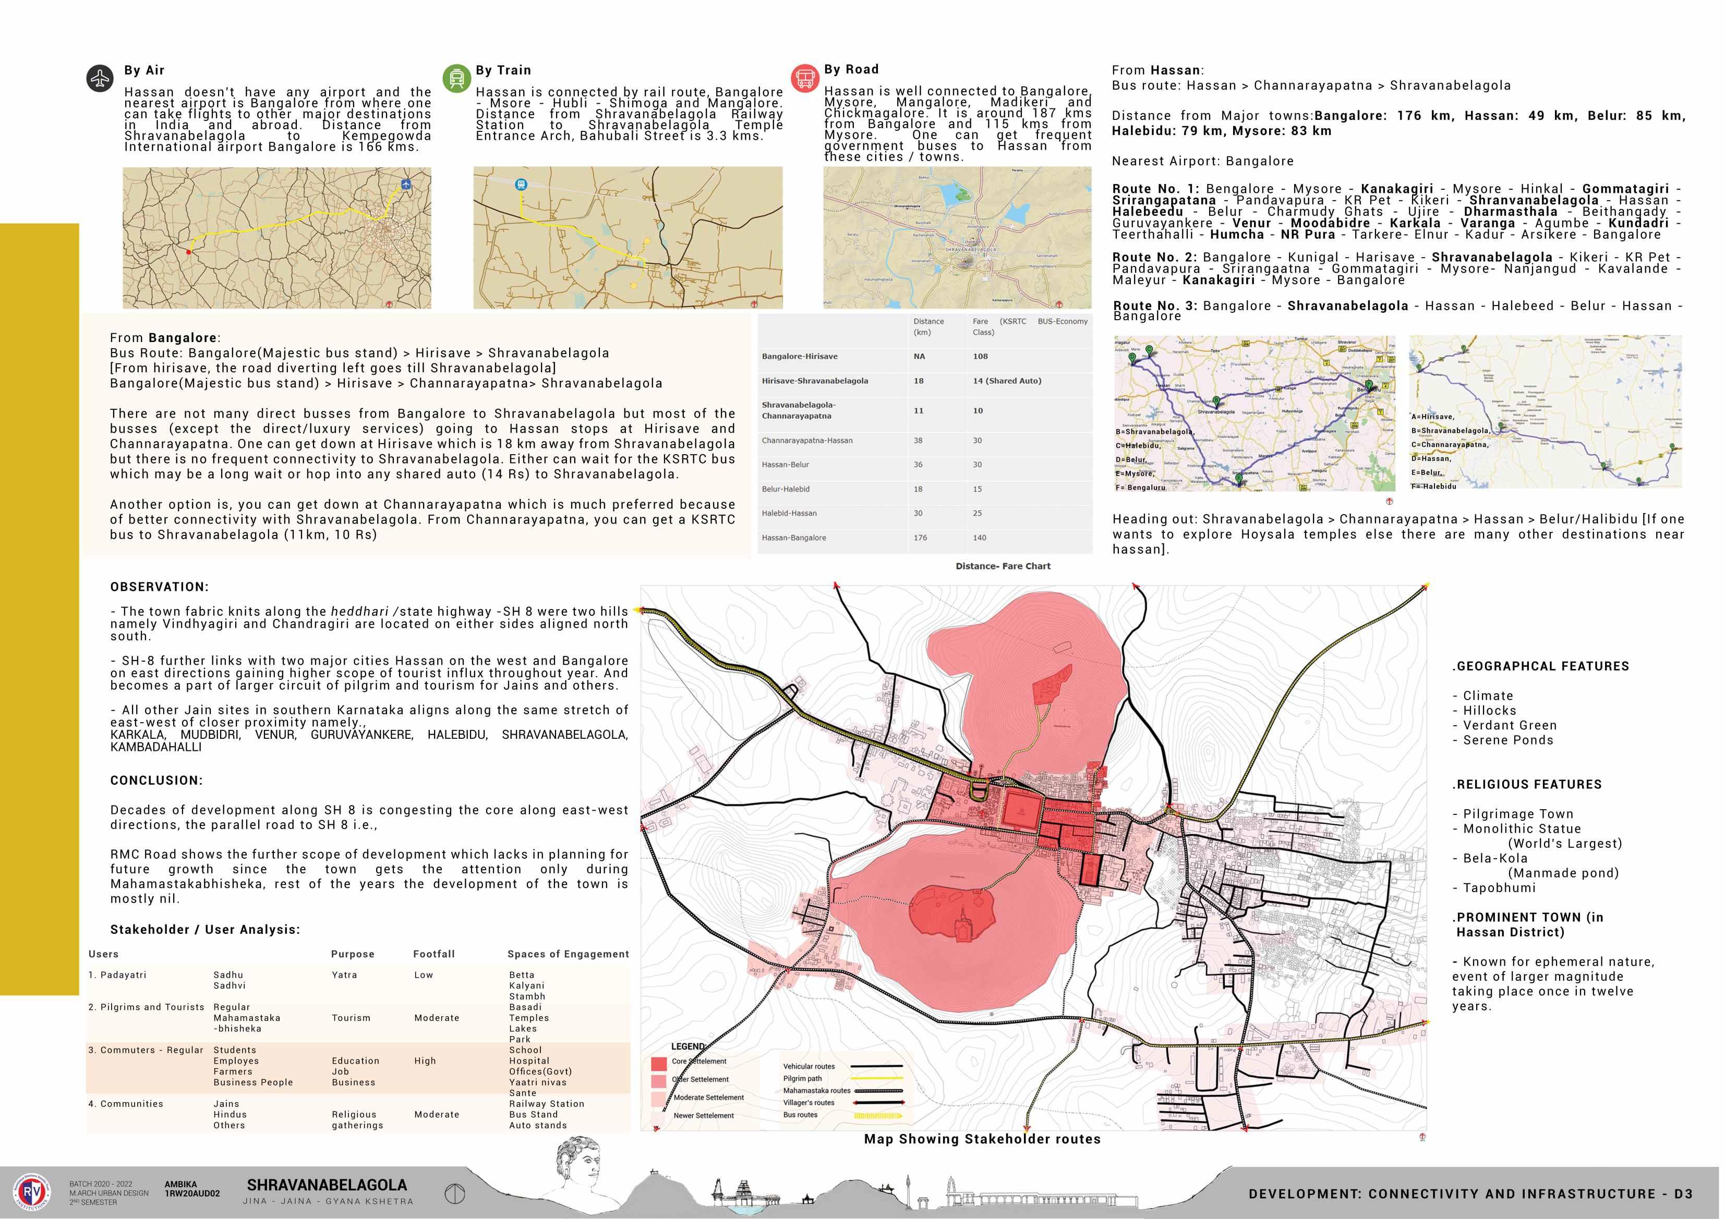Click the red bus icon beside By Road

tap(805, 77)
